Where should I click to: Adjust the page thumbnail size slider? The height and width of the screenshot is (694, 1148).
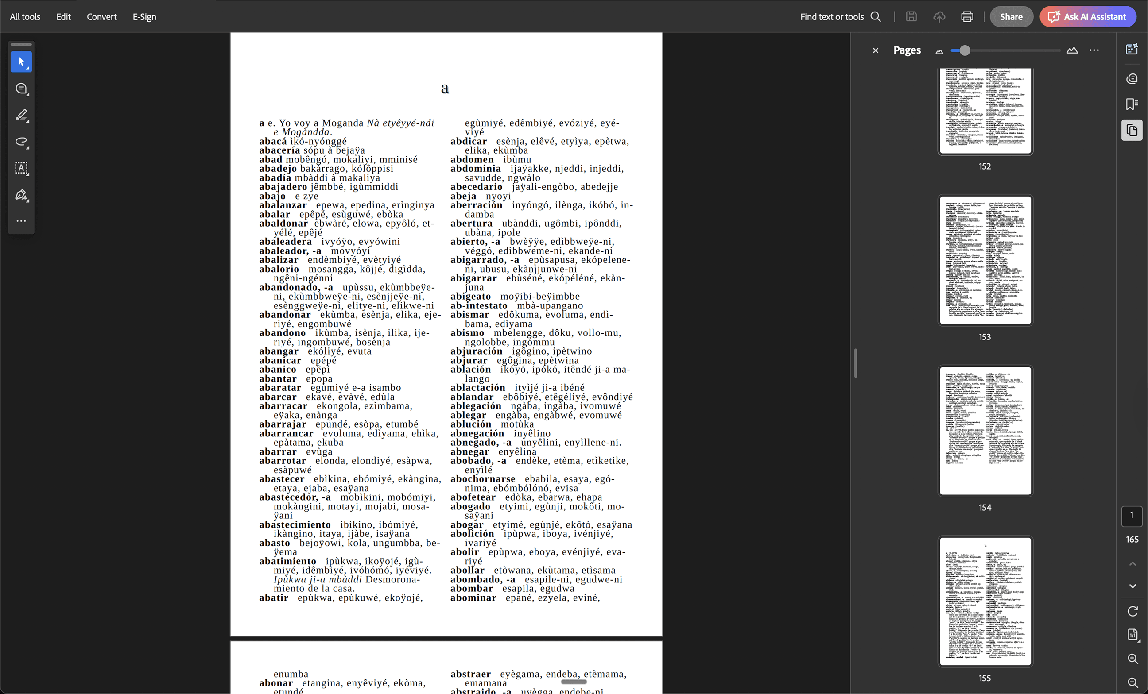click(x=965, y=50)
